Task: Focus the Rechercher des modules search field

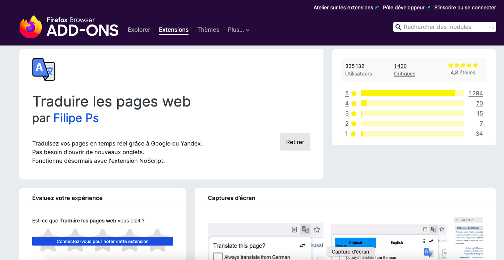Action: [443, 27]
